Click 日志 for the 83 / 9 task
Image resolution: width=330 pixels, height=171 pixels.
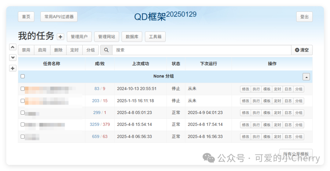[288, 89]
